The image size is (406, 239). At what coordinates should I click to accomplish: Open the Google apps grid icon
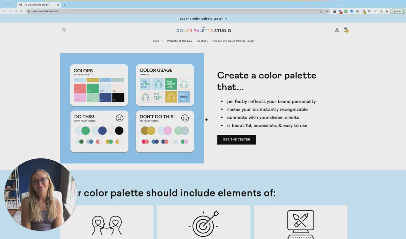(x=334, y=11)
